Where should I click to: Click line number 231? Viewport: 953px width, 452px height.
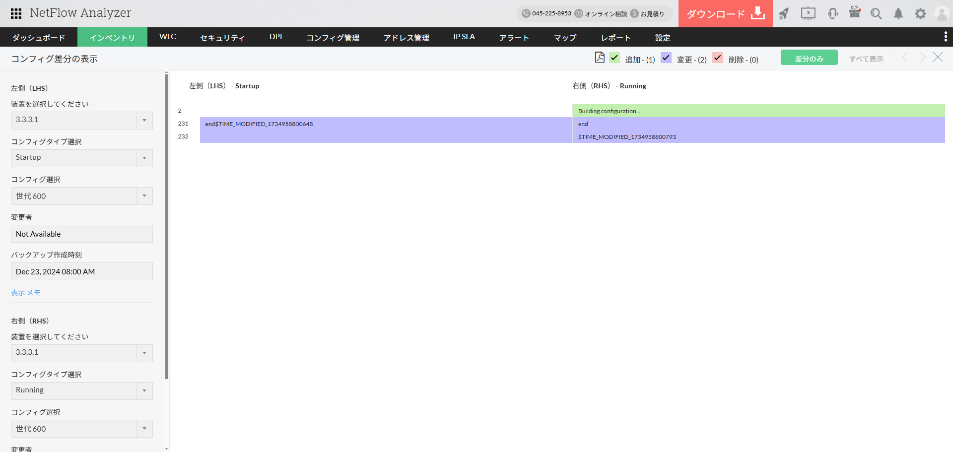[x=183, y=124]
